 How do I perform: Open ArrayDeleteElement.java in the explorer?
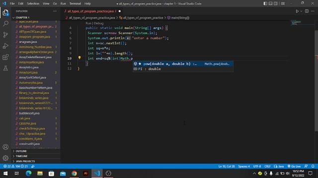[x=35, y=57]
